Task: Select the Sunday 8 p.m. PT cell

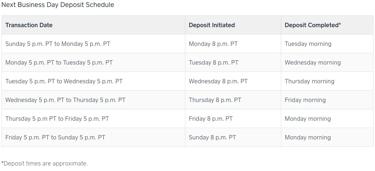Action: [x=233, y=137]
